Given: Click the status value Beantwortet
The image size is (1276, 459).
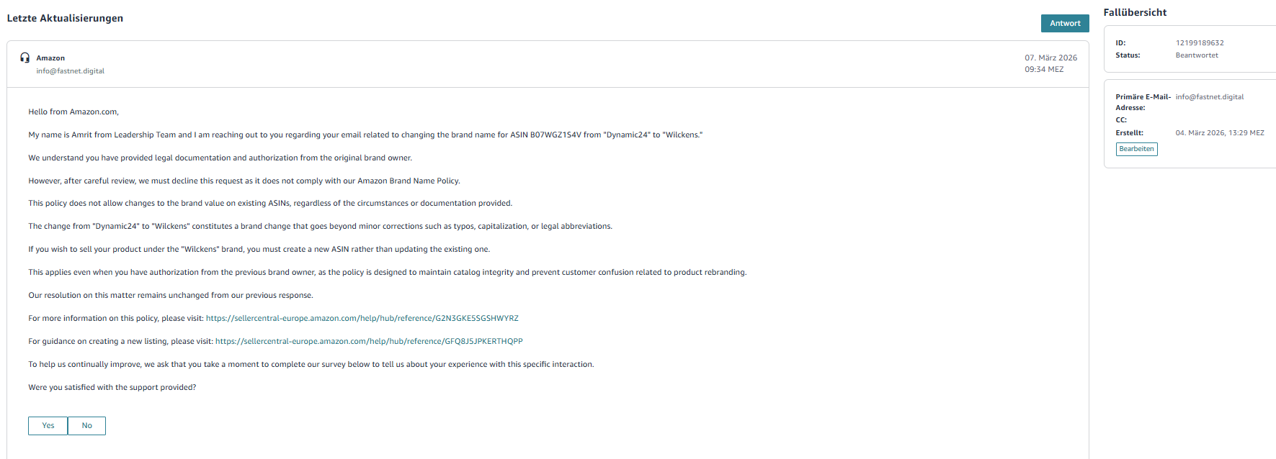Looking at the screenshot, I should click(1197, 55).
